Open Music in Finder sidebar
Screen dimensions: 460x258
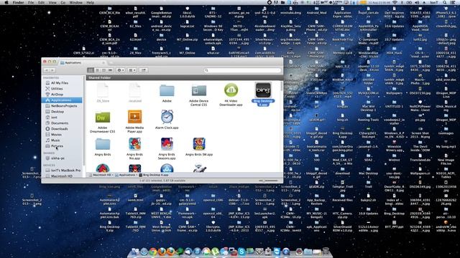coord(55,140)
